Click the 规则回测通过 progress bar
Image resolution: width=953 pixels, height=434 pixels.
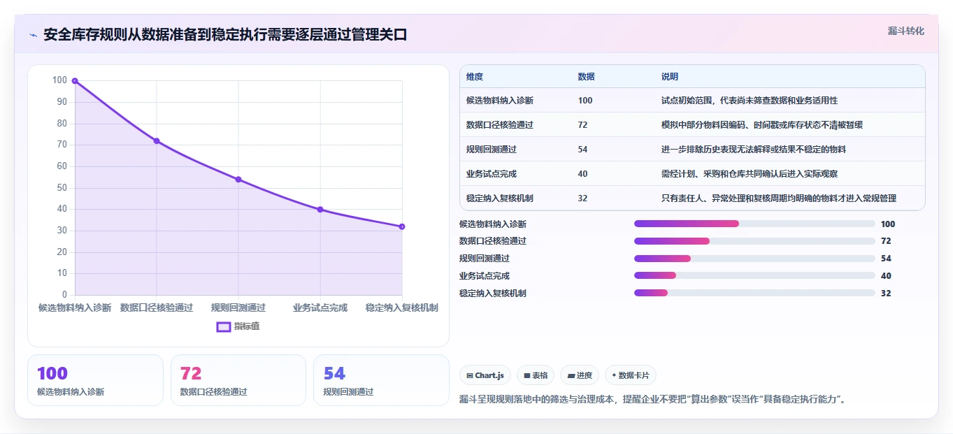point(754,259)
